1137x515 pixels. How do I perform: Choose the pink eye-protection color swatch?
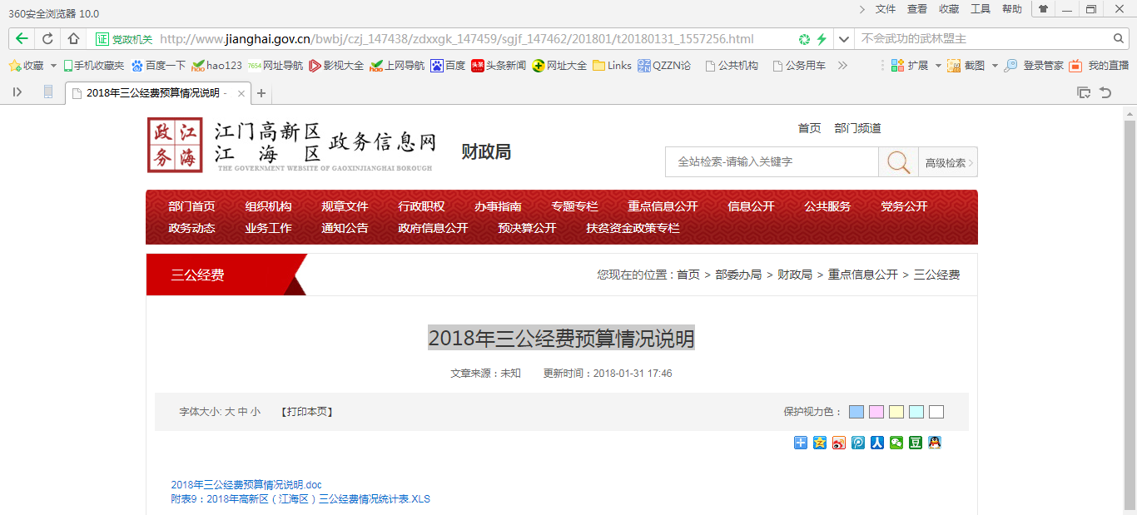[x=876, y=412]
